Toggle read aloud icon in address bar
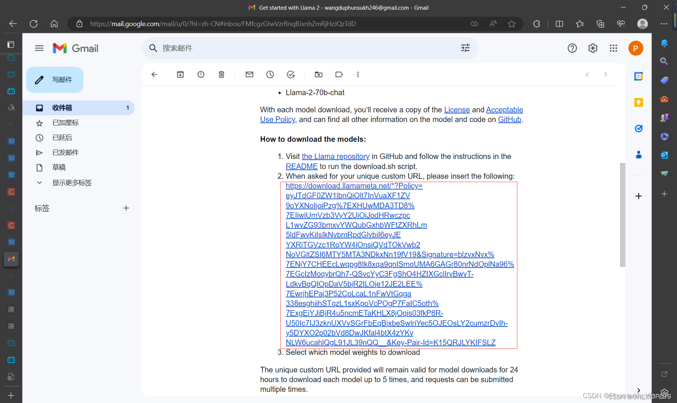677x403 pixels. (493, 24)
